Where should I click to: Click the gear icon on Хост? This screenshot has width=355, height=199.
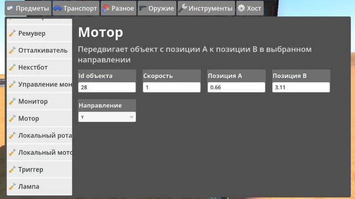point(241,8)
